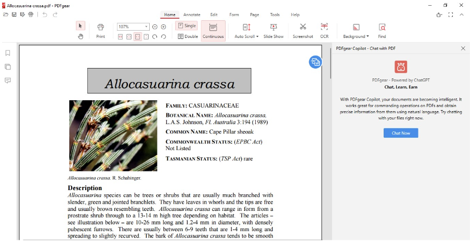The width and height of the screenshot is (472, 241).
Task: Click the floating translate icon
Action: 315,62
